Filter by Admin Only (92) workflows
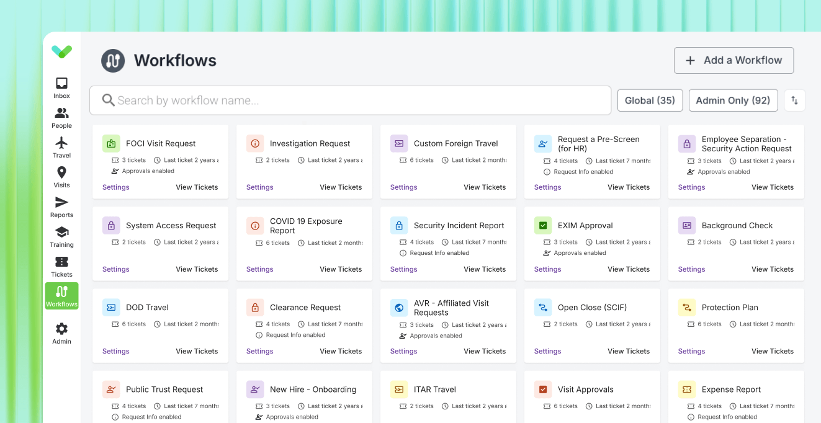 (733, 100)
